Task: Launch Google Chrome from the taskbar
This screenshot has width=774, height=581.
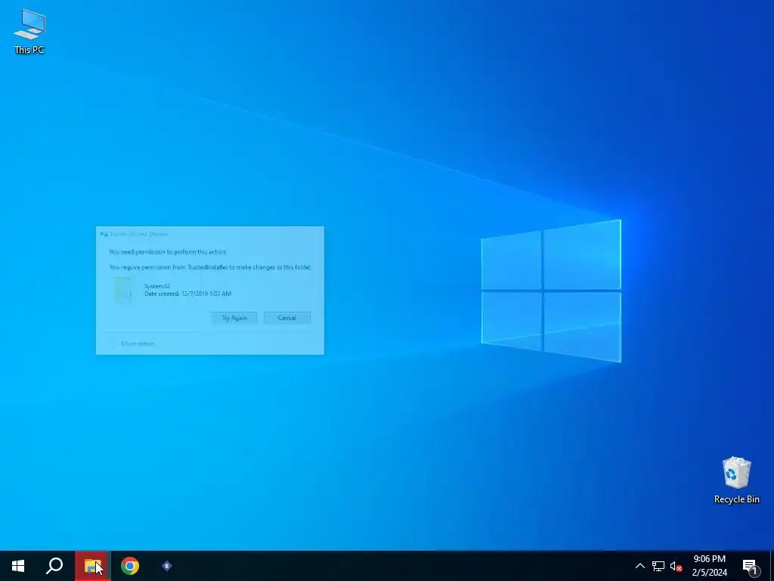Action: (130, 566)
